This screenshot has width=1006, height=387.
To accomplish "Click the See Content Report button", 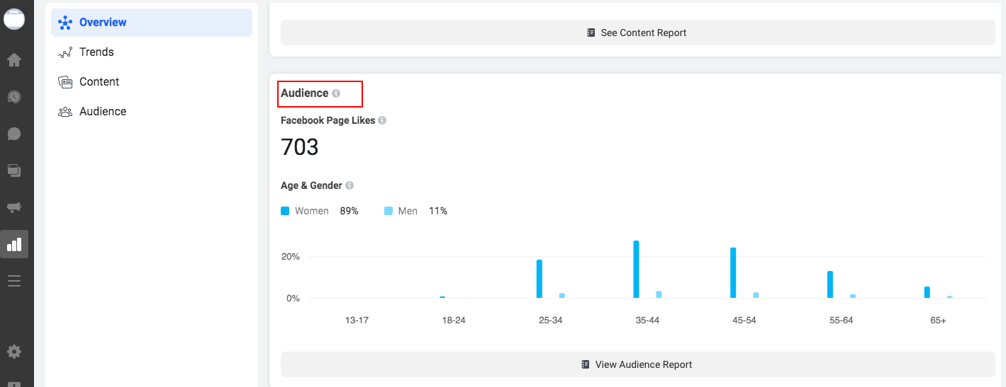I will coord(637,33).
